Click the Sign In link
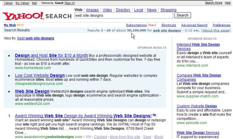 [70, 3]
